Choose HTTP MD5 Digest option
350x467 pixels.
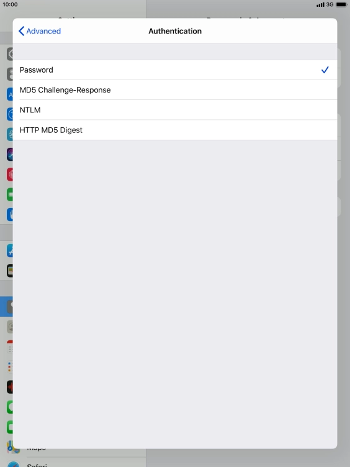[175, 130]
